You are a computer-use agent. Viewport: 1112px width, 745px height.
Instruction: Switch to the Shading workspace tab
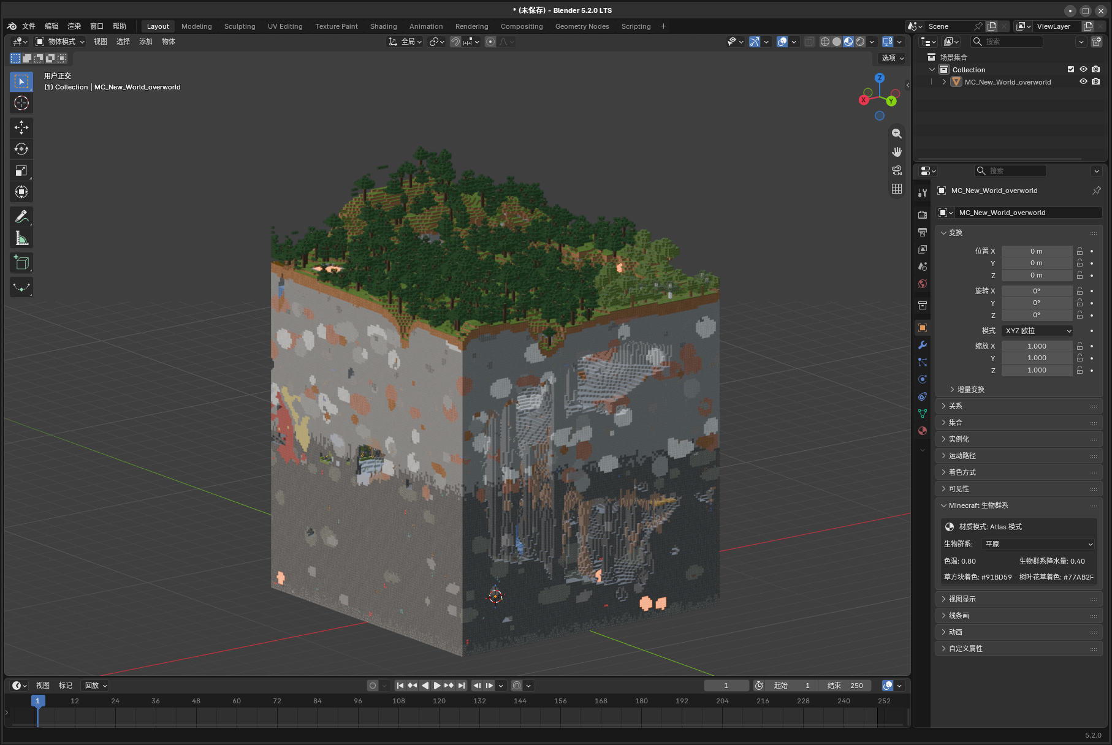[x=384, y=26]
